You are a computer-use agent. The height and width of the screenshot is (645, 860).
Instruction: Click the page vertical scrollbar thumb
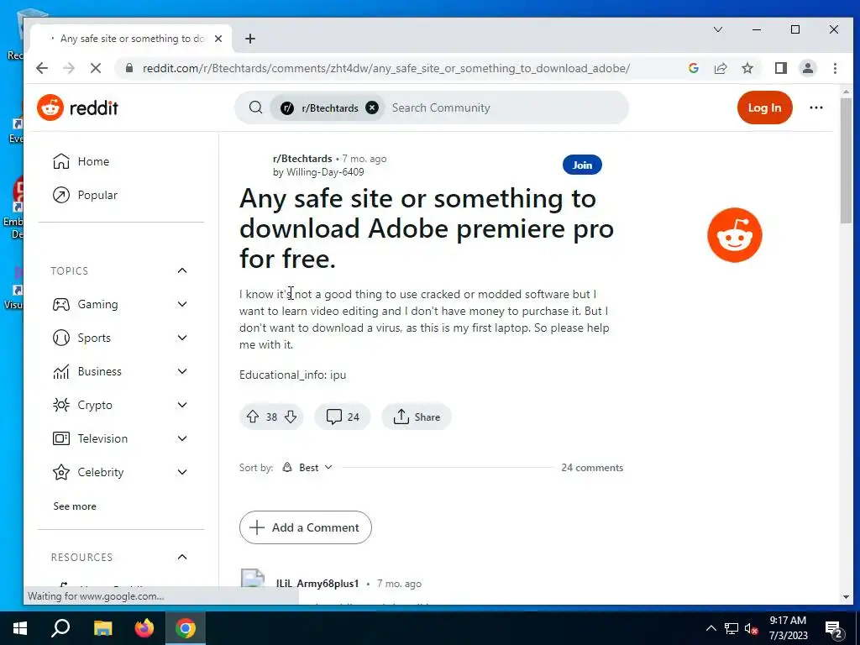click(x=846, y=160)
